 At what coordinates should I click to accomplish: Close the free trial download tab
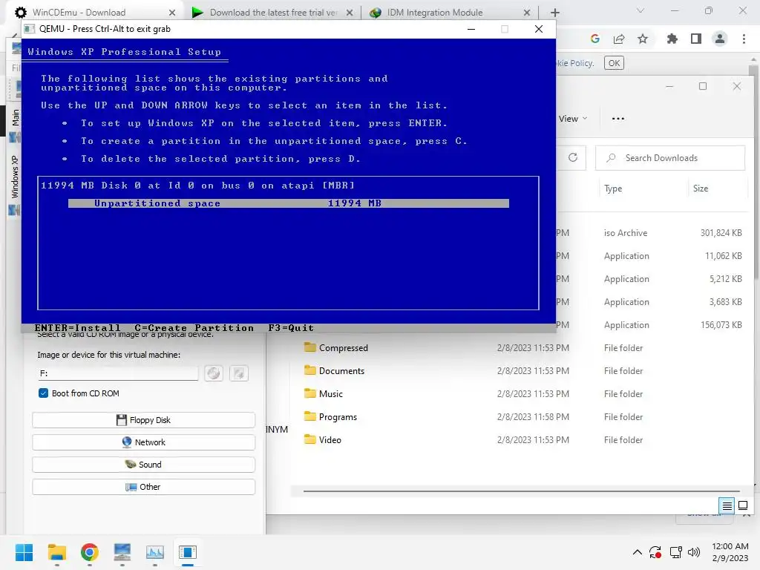(350, 13)
